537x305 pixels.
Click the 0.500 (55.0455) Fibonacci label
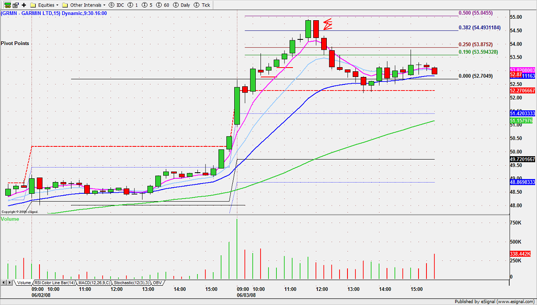(x=475, y=13)
